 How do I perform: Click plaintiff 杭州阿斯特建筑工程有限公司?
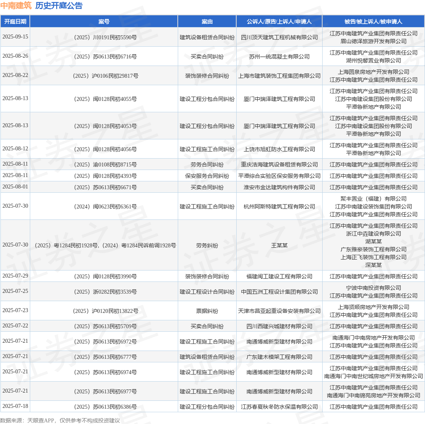pos(279,207)
